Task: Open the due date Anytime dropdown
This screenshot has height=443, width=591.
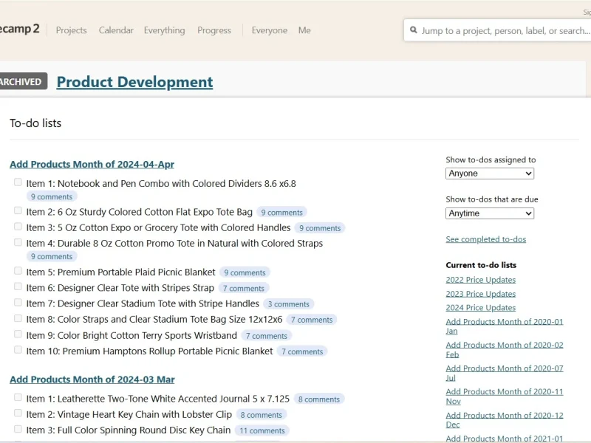Action: tap(490, 213)
